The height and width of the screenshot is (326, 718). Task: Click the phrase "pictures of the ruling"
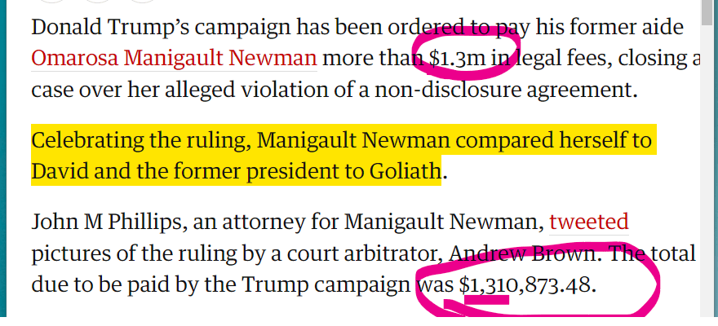pos(141,253)
